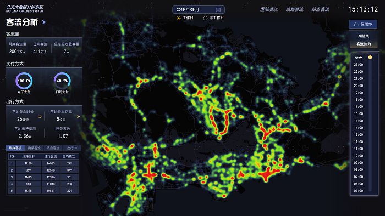This screenshot has height=216, width=385.
Task: Select the 非工作日 radio button
Action: (x=205, y=18)
